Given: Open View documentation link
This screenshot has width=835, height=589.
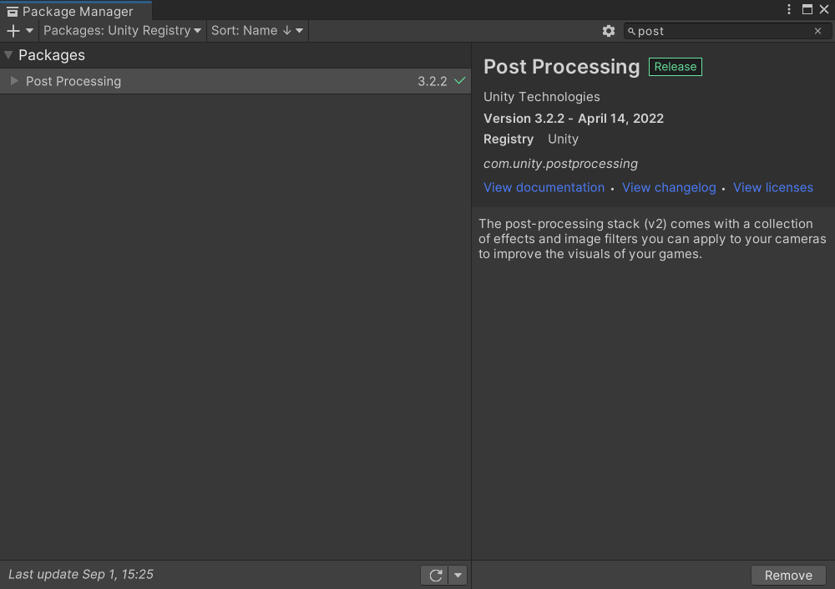Looking at the screenshot, I should coord(544,188).
